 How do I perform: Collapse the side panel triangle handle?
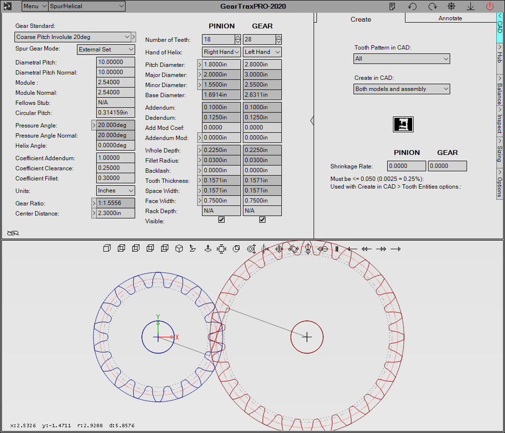pyautogui.click(x=312, y=120)
